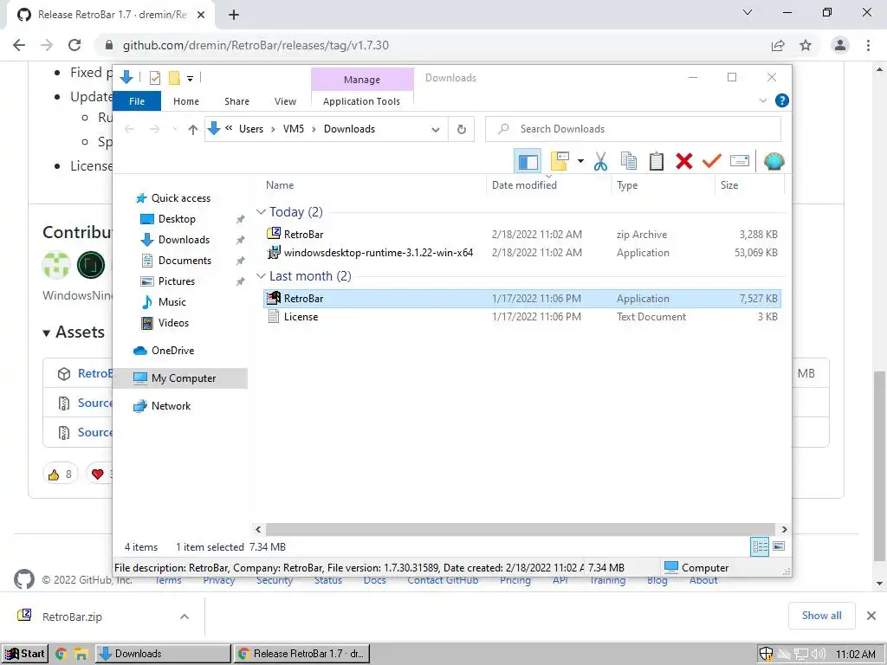The image size is (887, 665).
Task: Expand the ribbon with the chevron
Action: pos(762,100)
